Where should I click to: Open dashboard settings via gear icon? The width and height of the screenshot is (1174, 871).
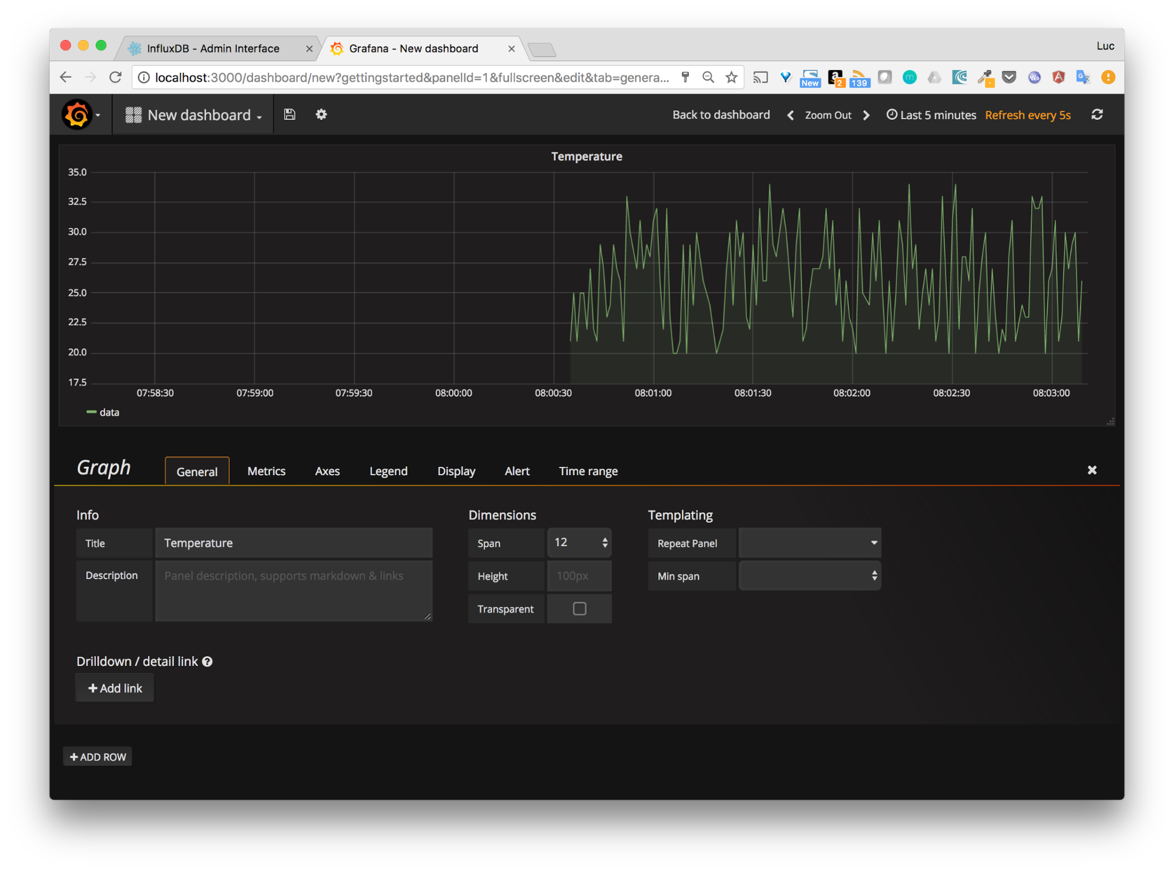pos(321,115)
